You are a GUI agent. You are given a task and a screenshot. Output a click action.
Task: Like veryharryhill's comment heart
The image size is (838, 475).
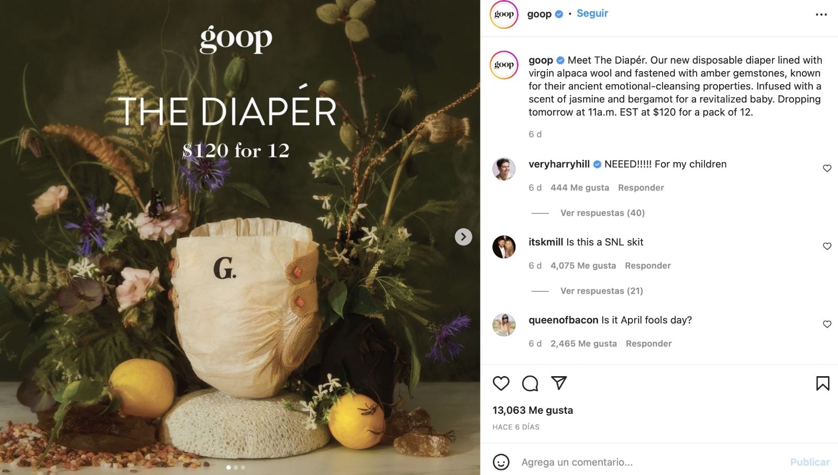tap(827, 168)
